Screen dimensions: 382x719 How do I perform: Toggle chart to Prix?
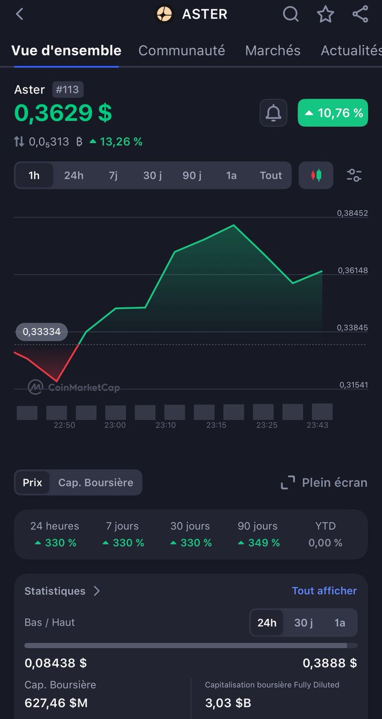(32, 482)
